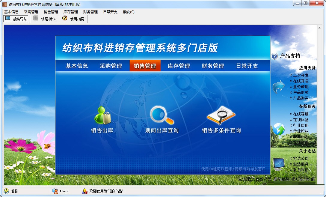Open the 销售管理 menu in menu bar

(51, 12)
